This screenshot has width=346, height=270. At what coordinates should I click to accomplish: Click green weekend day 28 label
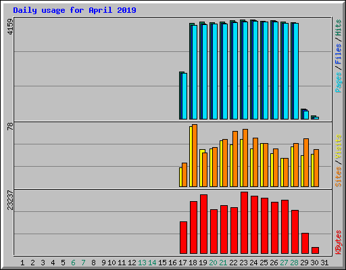(294, 263)
